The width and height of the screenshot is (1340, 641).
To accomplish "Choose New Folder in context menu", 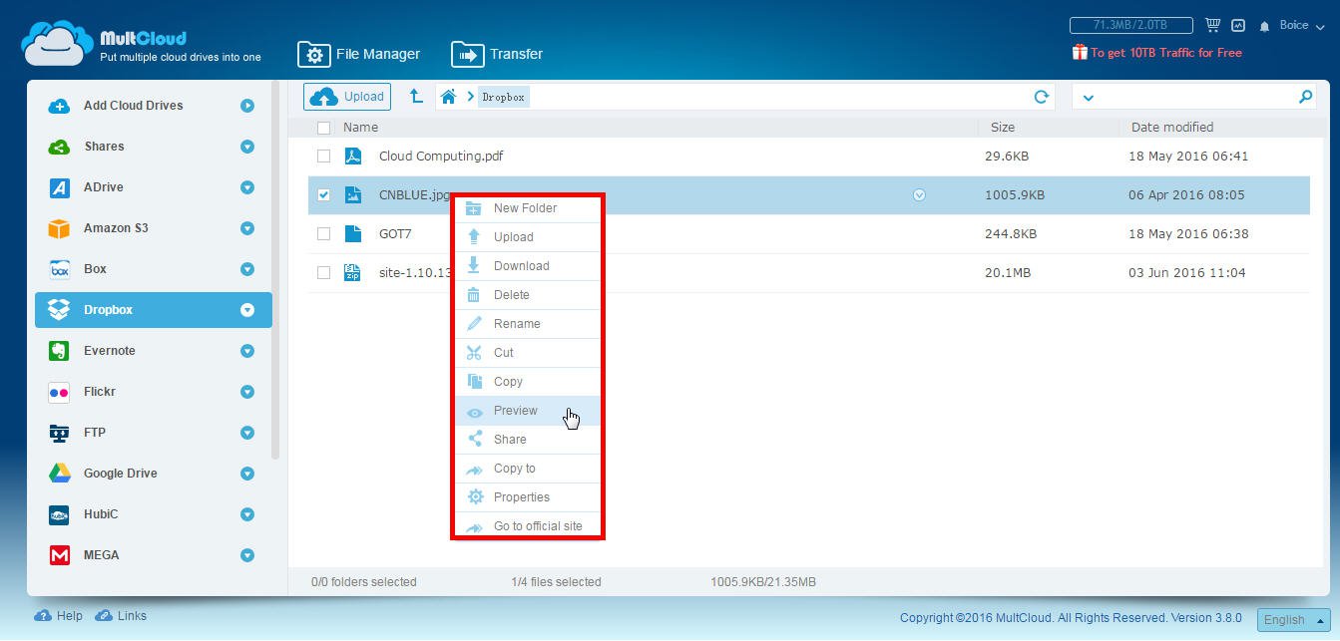I will coord(528,208).
